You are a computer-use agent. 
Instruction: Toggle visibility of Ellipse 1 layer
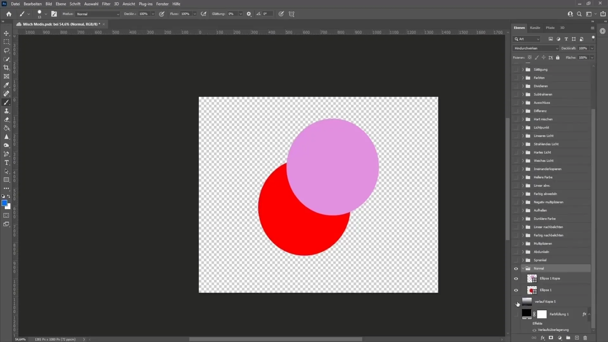(x=516, y=290)
